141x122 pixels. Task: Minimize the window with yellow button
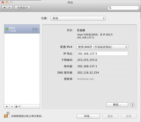coord(7,3)
